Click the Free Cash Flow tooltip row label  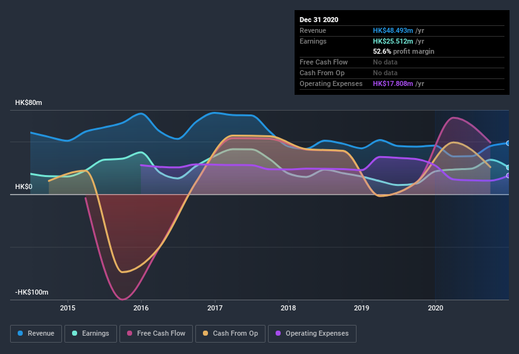pos(324,62)
